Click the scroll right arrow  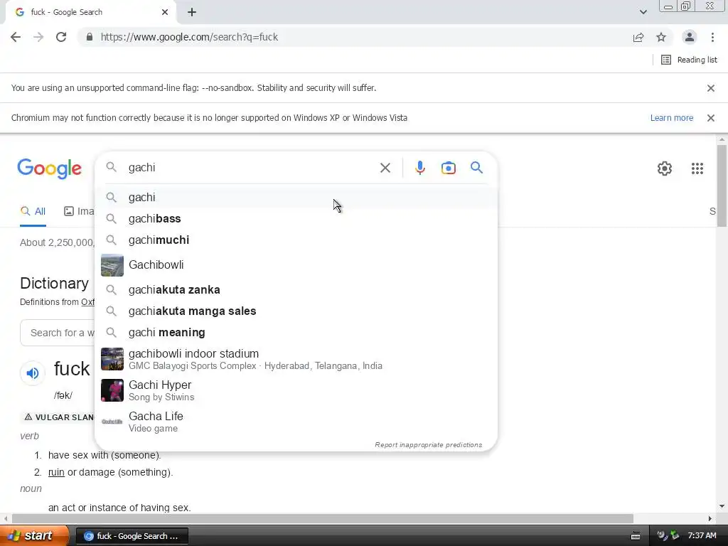710,518
